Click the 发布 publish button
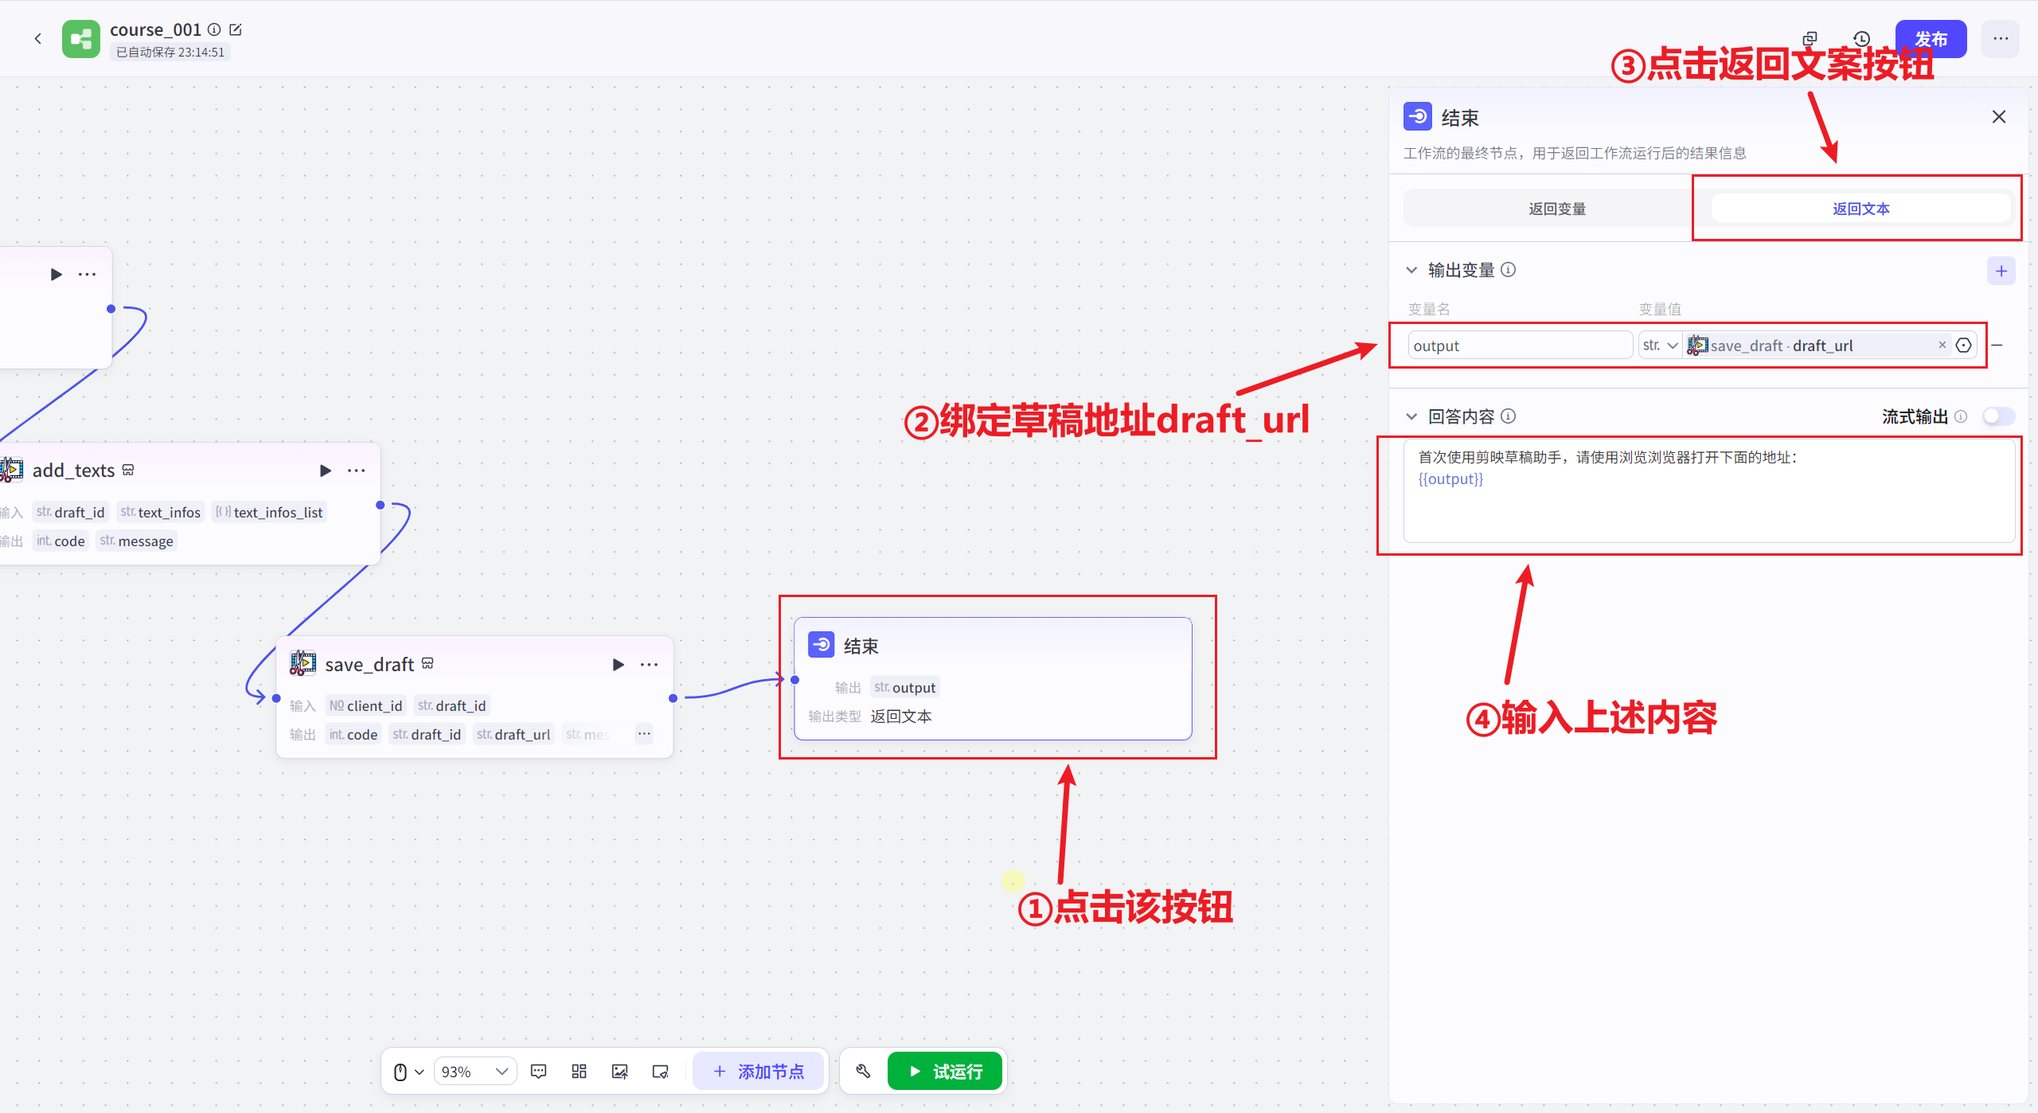The width and height of the screenshot is (2038, 1113). coord(1931,37)
